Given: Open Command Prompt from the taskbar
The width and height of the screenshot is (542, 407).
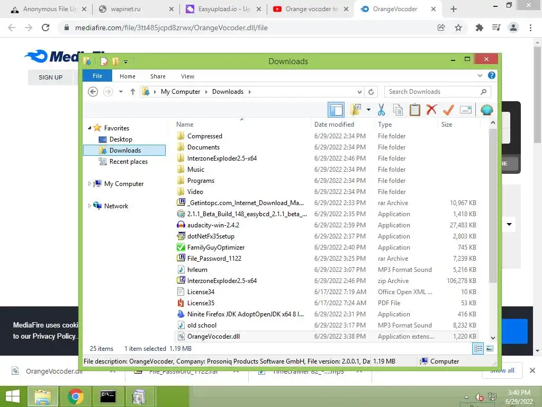Looking at the screenshot, I should (108, 396).
